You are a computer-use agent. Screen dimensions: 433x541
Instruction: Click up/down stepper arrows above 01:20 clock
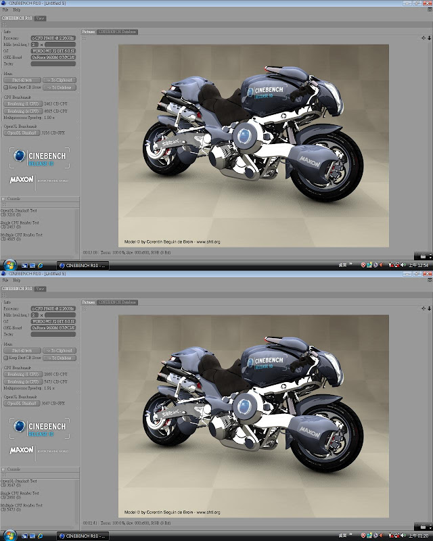pyautogui.click(x=430, y=527)
